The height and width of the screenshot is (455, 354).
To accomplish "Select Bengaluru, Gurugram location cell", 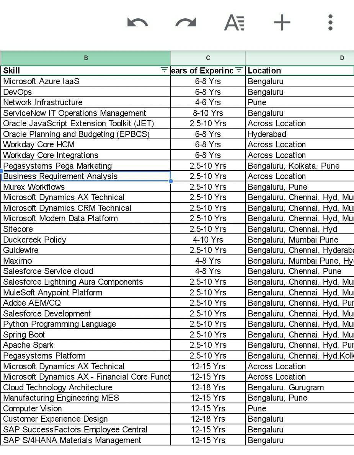I will [x=300, y=387].
